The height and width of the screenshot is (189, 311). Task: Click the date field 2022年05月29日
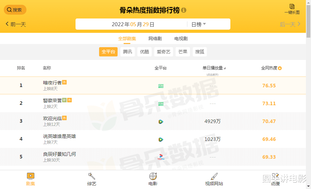pos(133,24)
